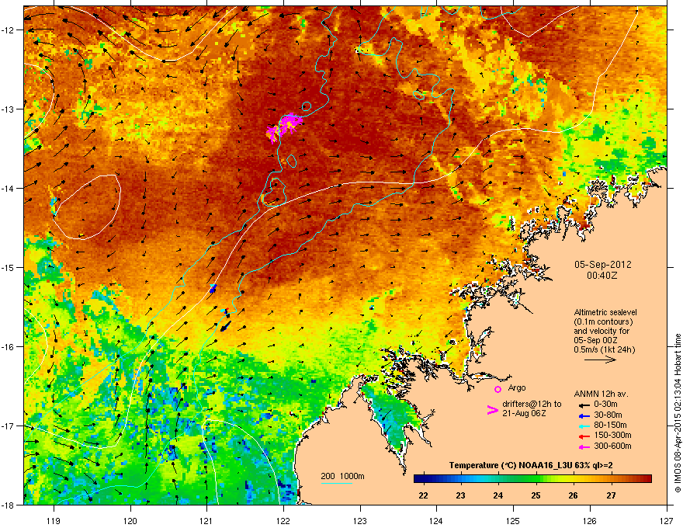Viewport: 683px width, 528px height.
Task: Click the time text 00:40Z
Action: click(602, 276)
